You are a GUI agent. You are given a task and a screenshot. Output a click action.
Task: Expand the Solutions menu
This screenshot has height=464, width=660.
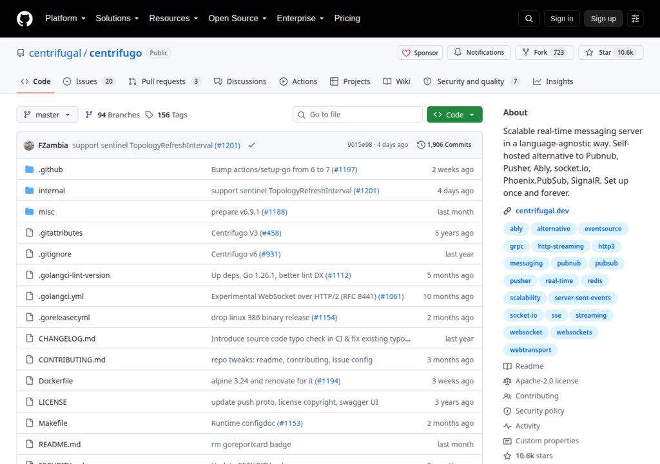click(117, 19)
